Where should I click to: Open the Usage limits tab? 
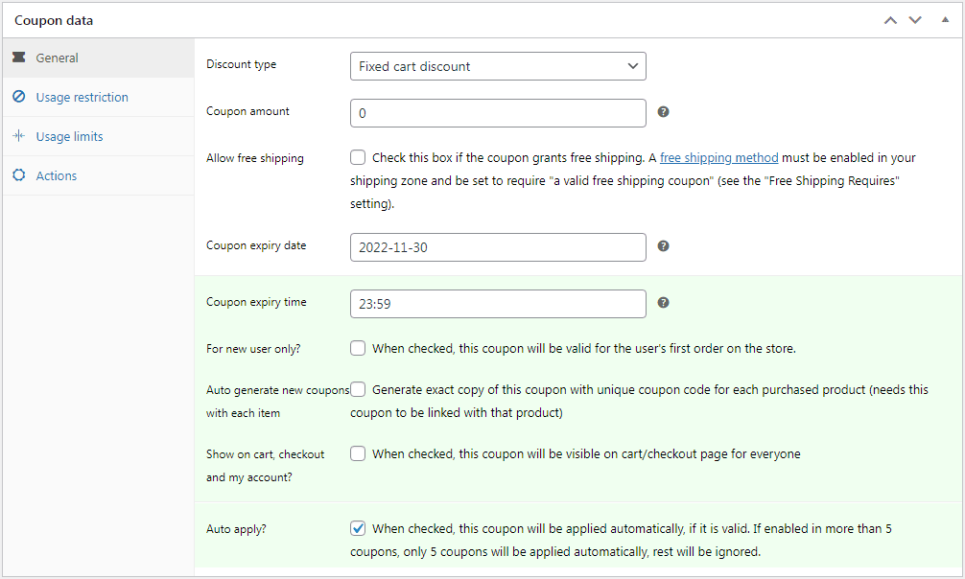coord(99,136)
